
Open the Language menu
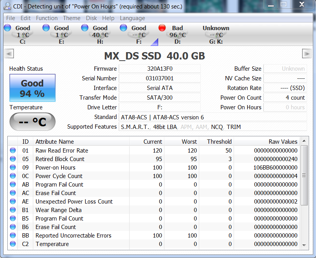[x=132, y=18]
